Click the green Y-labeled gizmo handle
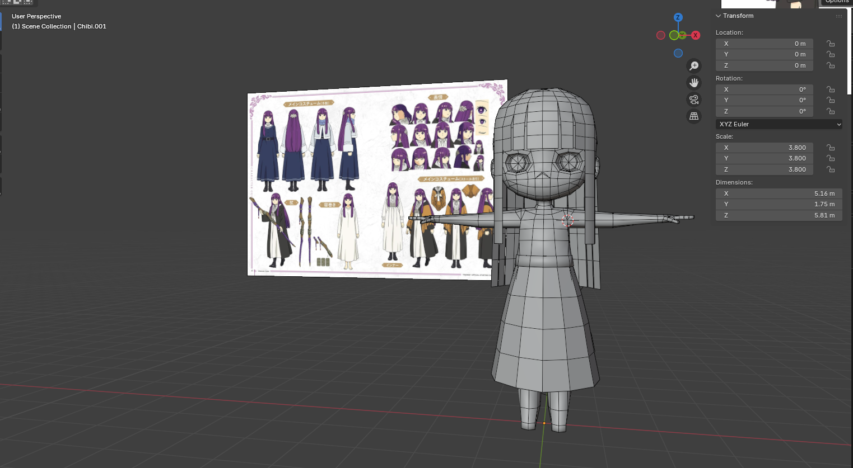853x468 pixels. click(683, 35)
